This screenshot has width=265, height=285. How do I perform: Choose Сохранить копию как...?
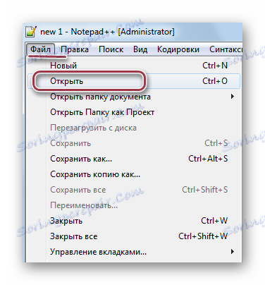click(134, 174)
